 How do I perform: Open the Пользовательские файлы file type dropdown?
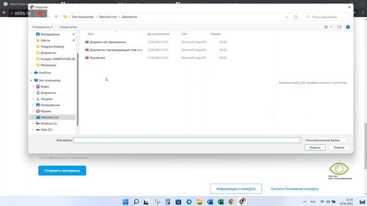[x=327, y=140]
